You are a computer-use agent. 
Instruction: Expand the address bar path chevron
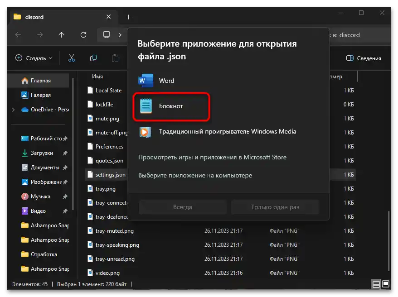[120, 35]
